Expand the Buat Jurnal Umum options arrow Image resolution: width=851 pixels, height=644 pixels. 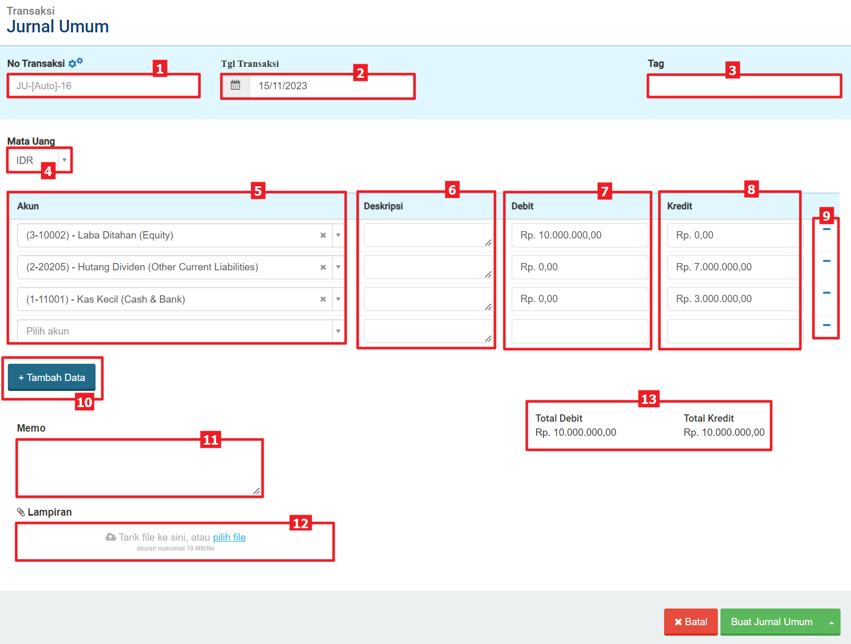831,622
